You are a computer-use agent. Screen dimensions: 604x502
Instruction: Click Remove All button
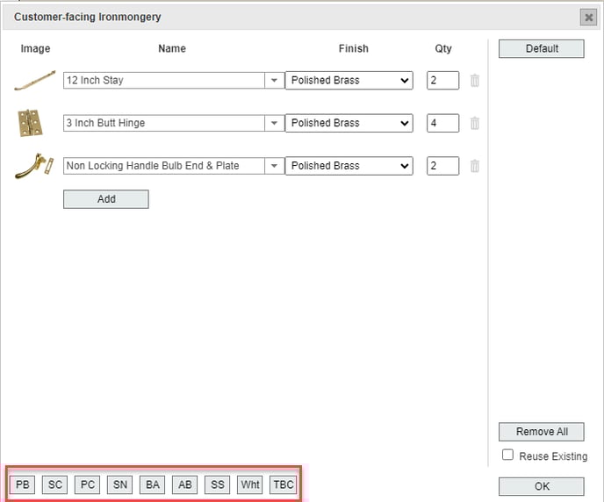[541, 432]
